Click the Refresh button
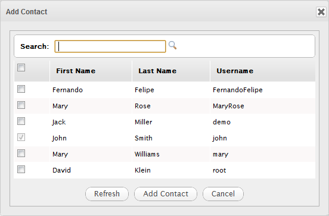329x216 pixels. 107,194
